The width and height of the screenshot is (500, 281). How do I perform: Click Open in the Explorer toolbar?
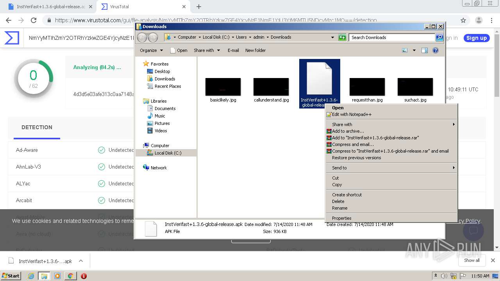[179, 50]
